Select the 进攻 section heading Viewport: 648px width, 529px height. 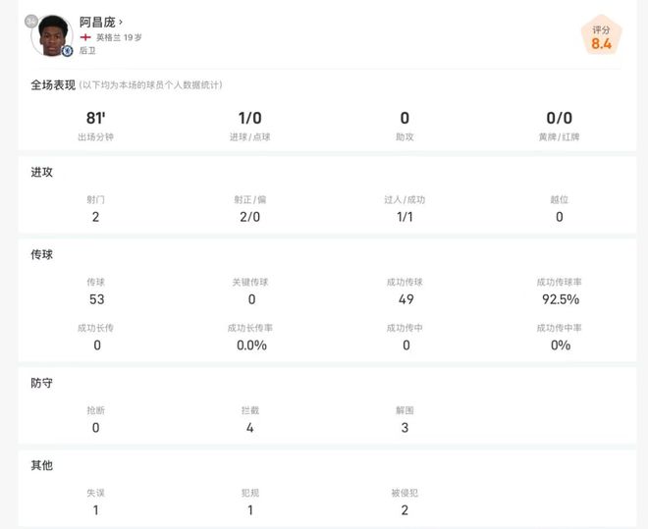pyautogui.click(x=42, y=172)
